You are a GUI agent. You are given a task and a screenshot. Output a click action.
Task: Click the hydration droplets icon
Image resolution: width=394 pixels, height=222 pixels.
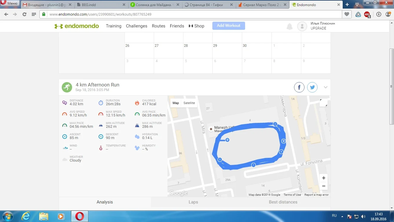137,136
